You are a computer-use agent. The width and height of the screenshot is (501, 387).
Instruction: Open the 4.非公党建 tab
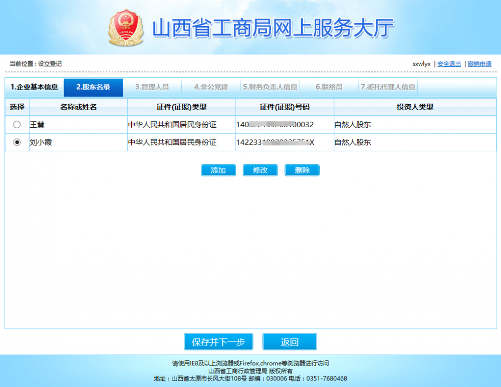(211, 87)
